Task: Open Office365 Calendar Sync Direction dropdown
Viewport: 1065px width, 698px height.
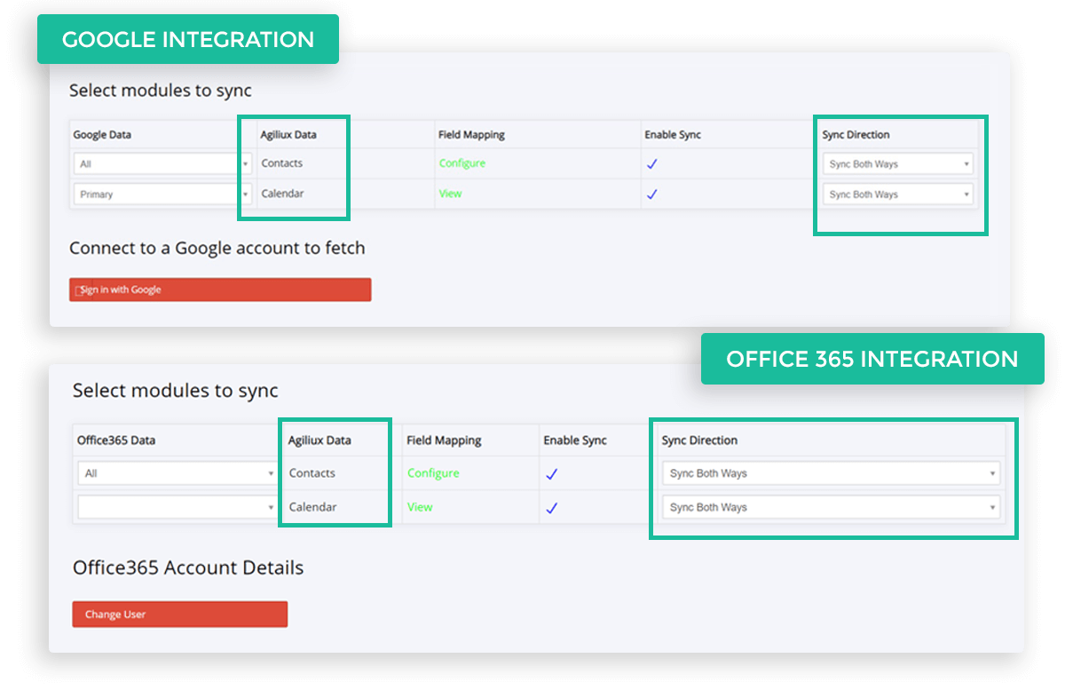Action: 831,507
